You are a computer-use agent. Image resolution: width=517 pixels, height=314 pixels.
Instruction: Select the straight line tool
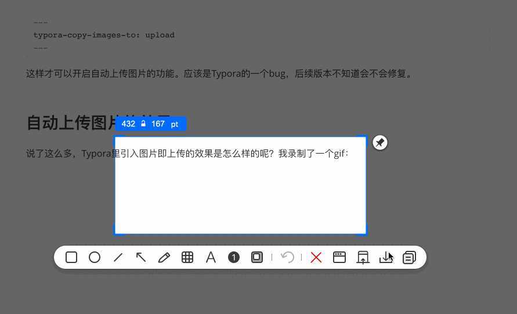pos(118,257)
